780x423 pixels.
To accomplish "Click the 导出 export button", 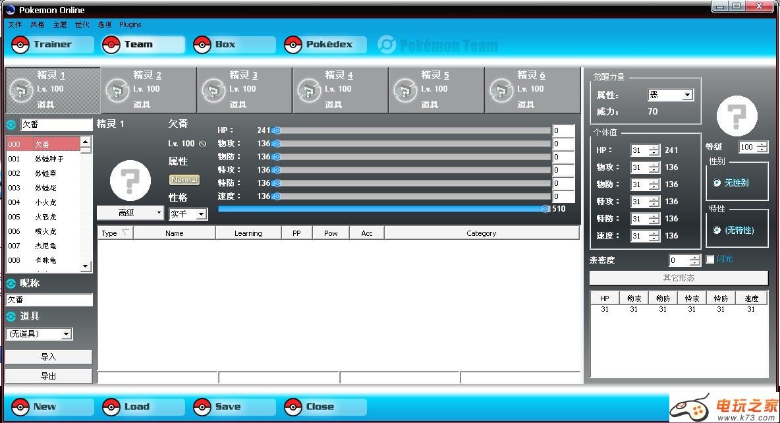I will [x=49, y=376].
